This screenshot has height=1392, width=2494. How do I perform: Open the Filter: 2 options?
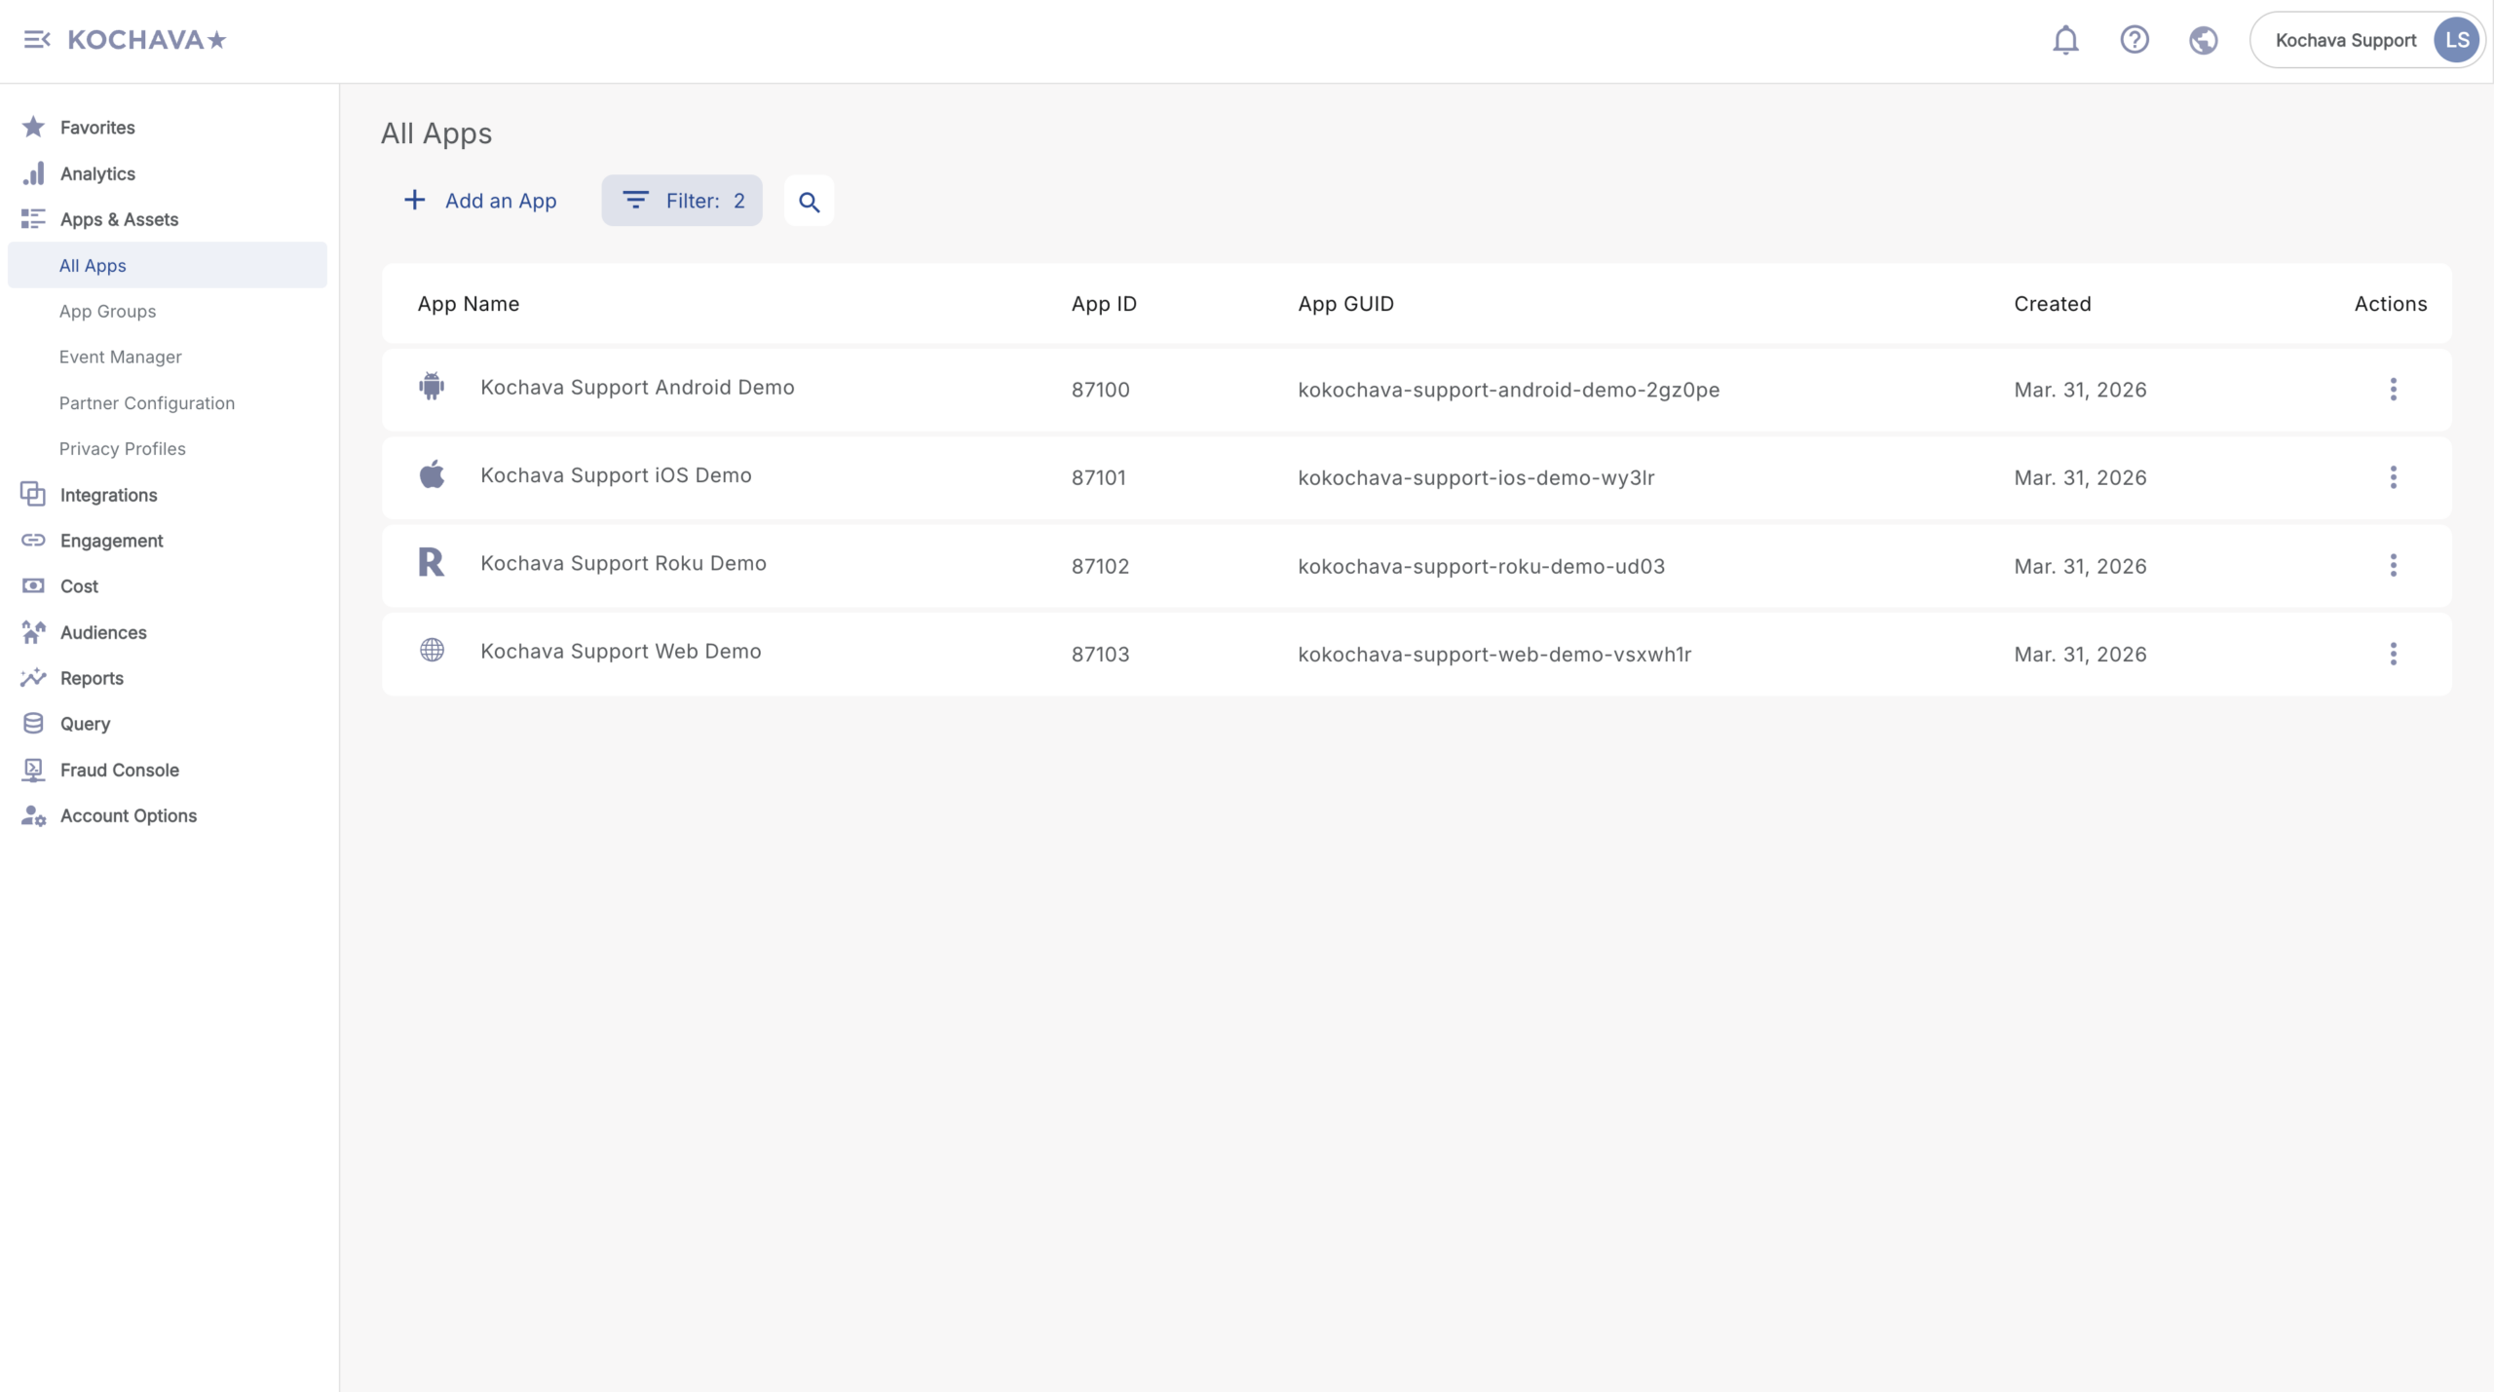click(682, 201)
